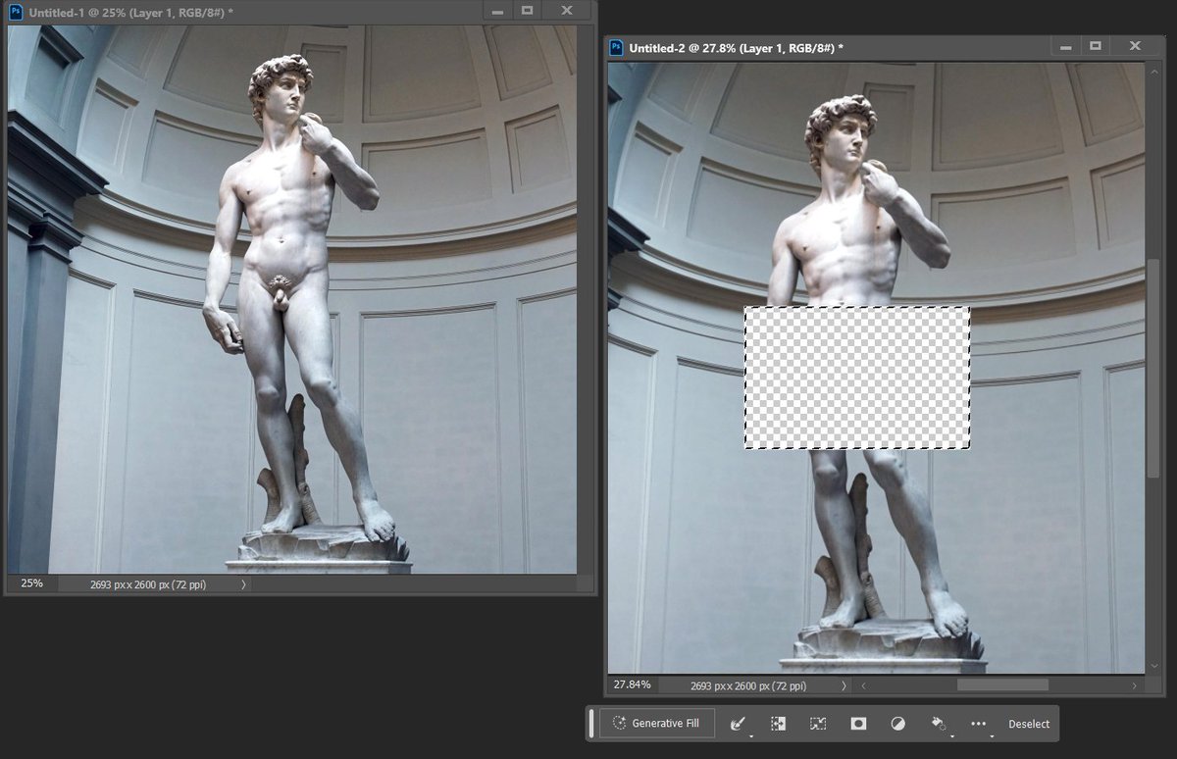
Task: Create mask from selection icon
Action: (858, 724)
